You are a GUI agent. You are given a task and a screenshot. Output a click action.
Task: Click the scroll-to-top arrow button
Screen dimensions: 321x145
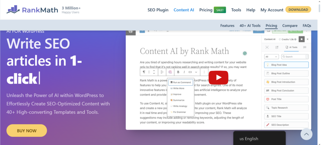tap(307, 134)
